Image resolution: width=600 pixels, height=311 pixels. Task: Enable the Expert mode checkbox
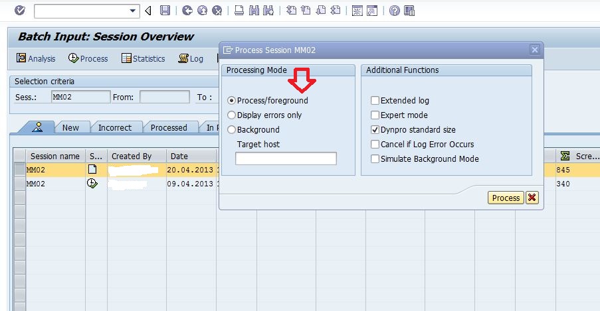375,115
